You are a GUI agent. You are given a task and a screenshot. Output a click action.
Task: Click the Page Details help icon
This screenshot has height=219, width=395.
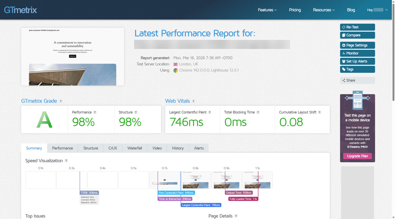tap(236, 216)
